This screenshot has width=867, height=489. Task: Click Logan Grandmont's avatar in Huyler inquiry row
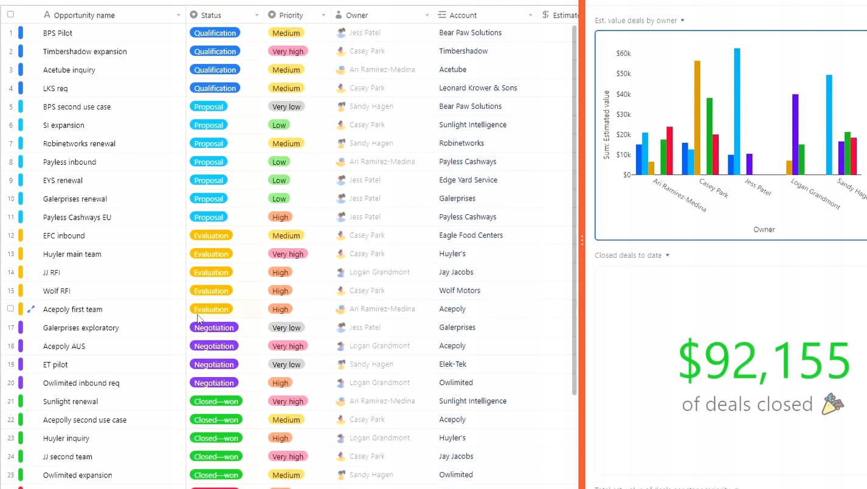(x=341, y=438)
